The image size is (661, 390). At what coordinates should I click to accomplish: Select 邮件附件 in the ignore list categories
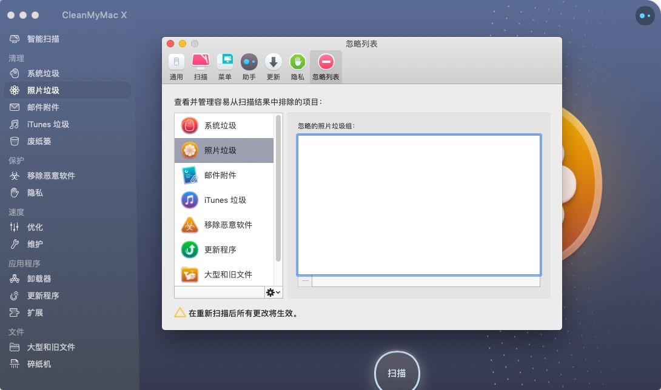click(x=224, y=175)
